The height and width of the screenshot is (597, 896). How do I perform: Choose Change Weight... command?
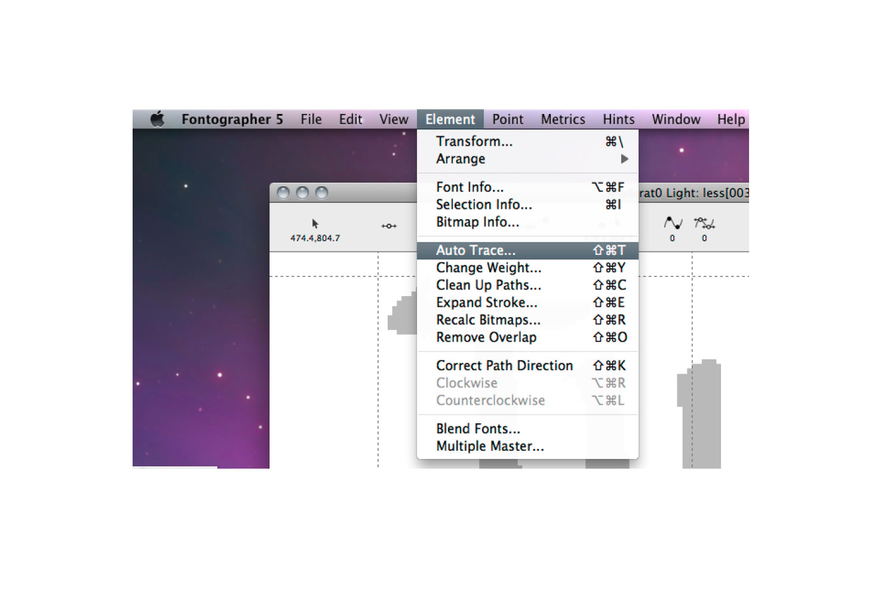(x=527, y=267)
